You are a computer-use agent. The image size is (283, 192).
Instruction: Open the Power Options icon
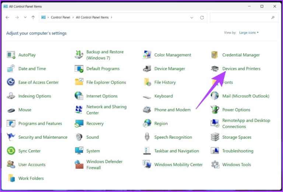[215, 110]
